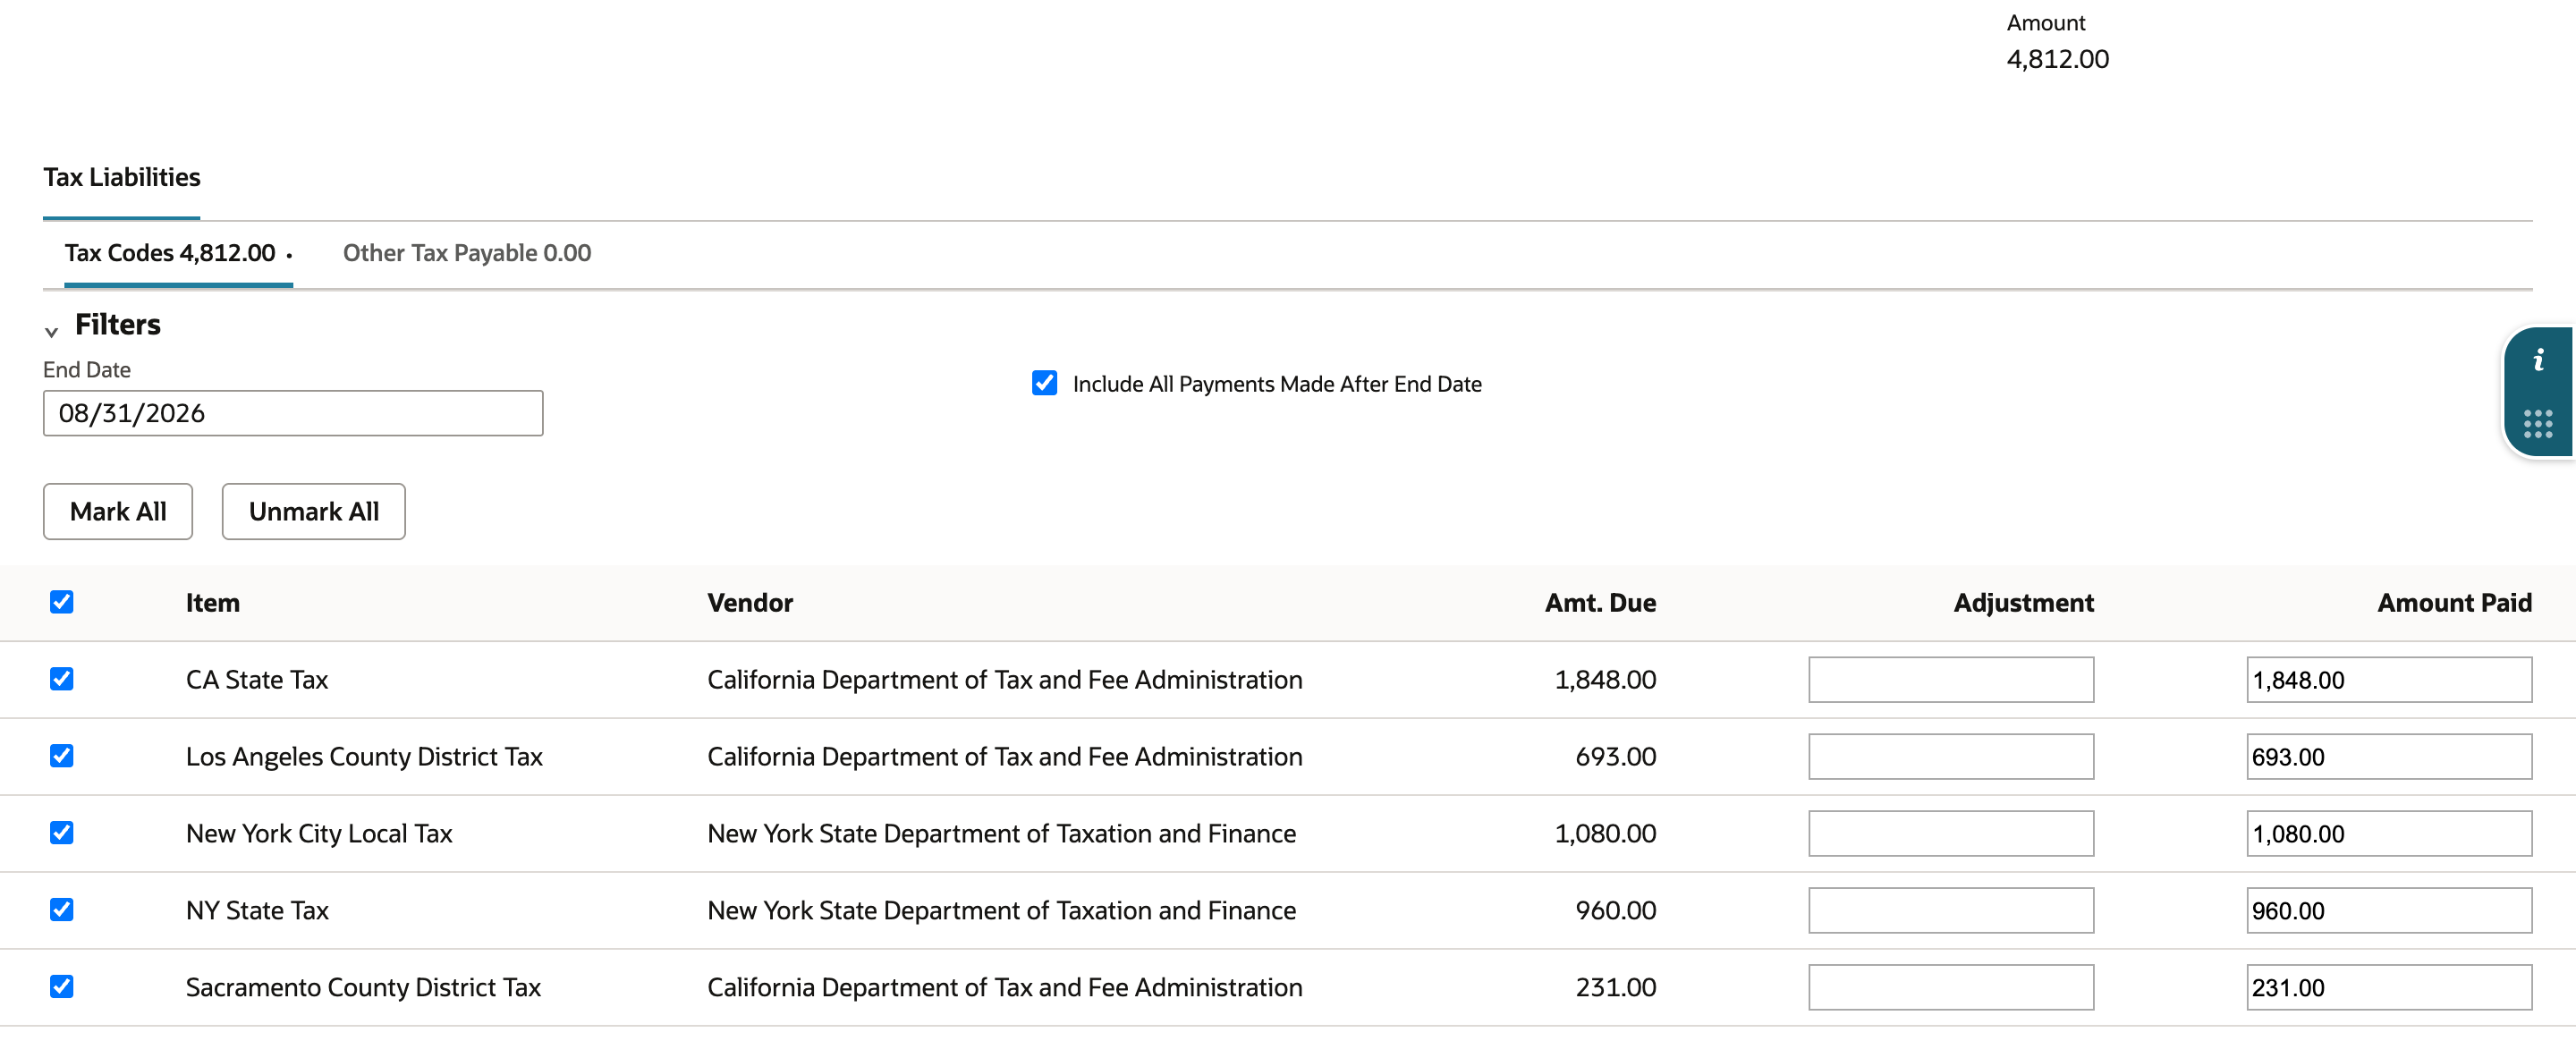Image resolution: width=2576 pixels, height=1041 pixels.
Task: Click the Amount total 4,812.00 at top
Action: tap(2057, 59)
